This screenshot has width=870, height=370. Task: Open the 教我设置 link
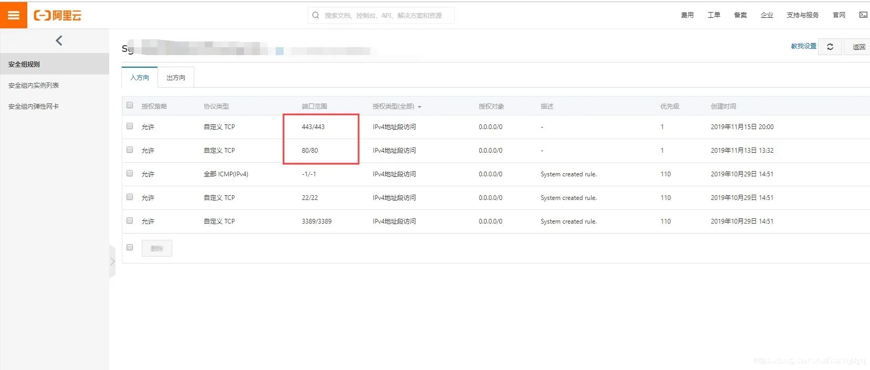[803, 46]
